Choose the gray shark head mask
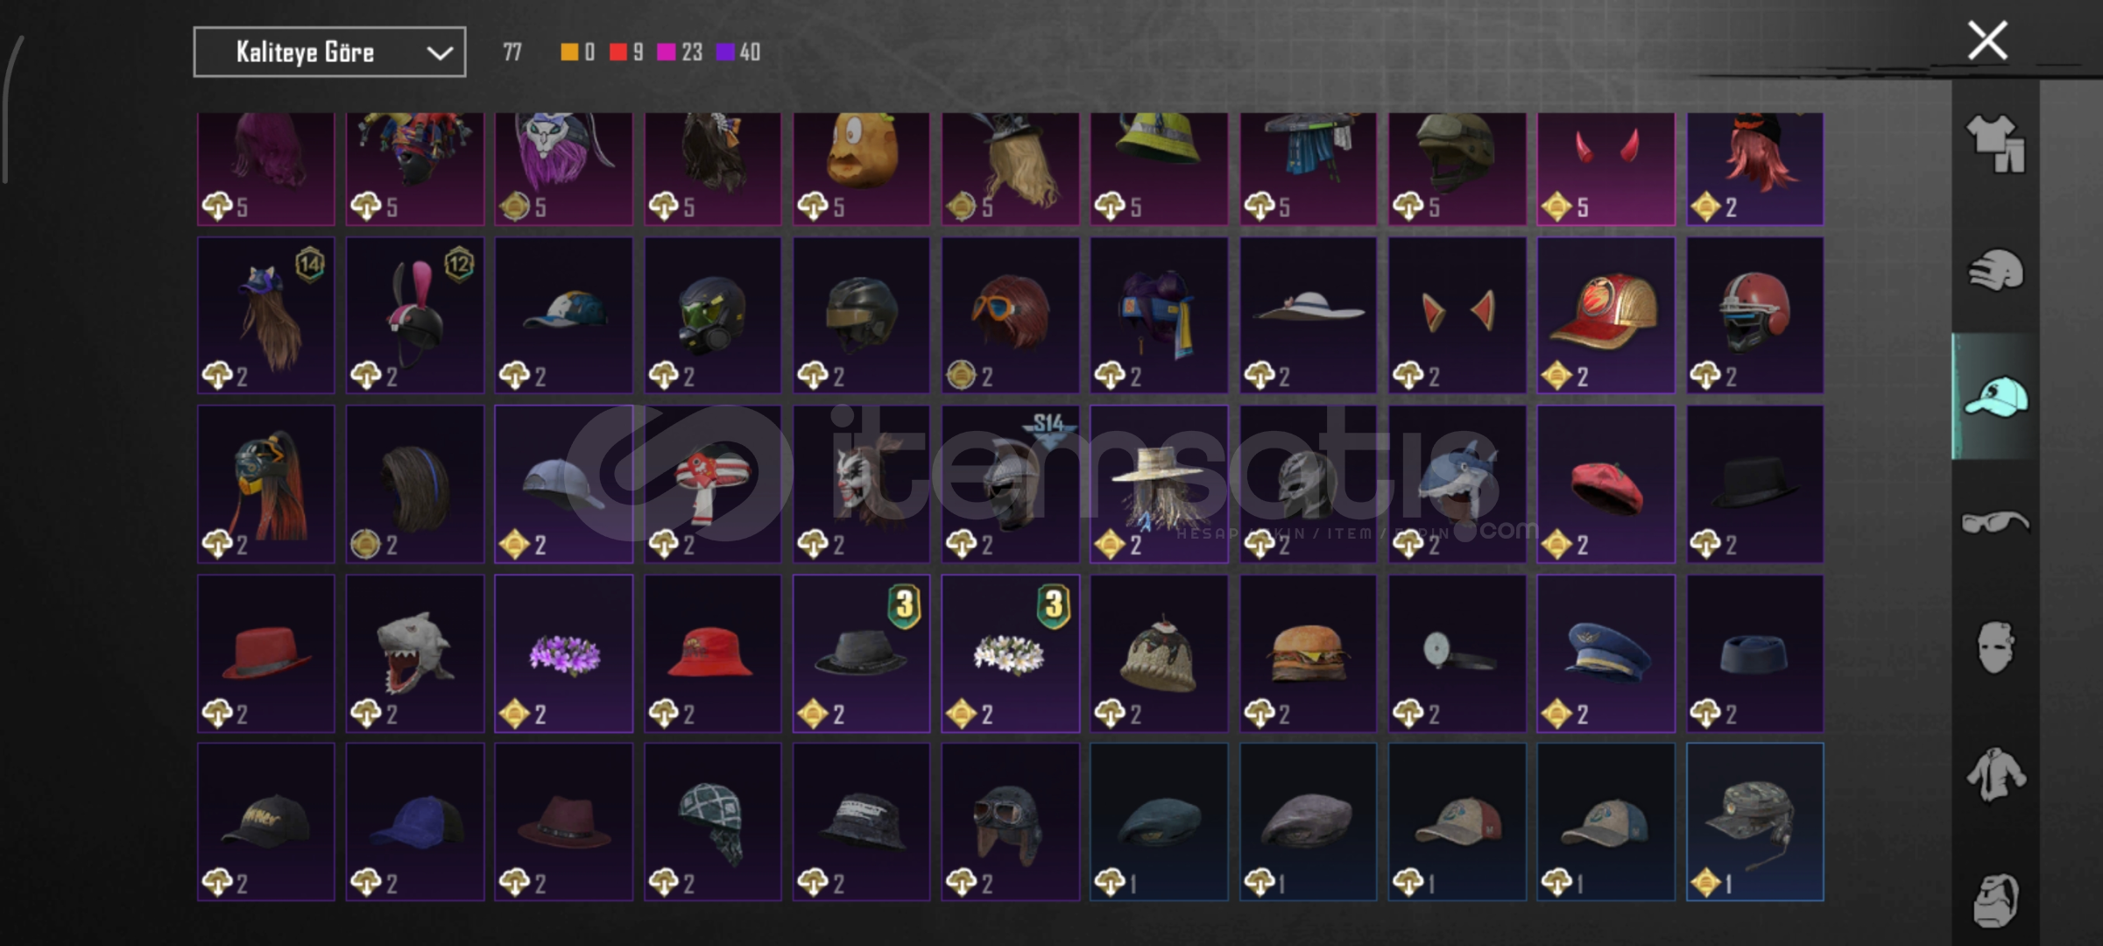 click(414, 653)
